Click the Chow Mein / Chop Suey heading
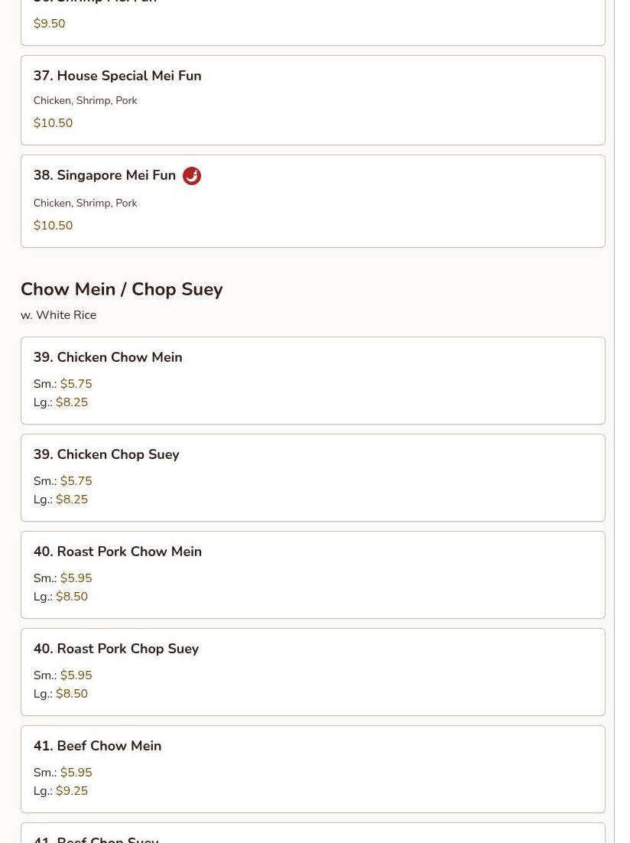 coord(122,289)
